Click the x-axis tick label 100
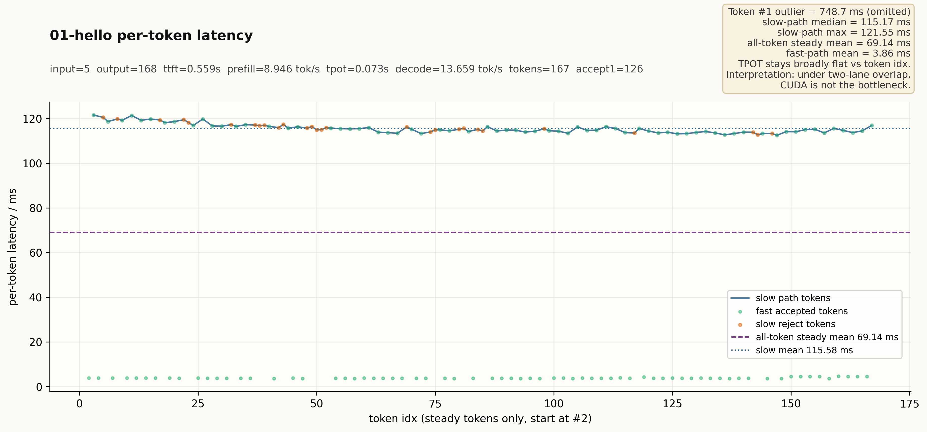 (x=554, y=404)
